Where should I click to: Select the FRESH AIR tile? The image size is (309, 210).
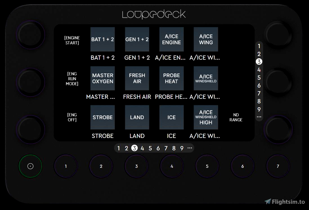coord(137,78)
